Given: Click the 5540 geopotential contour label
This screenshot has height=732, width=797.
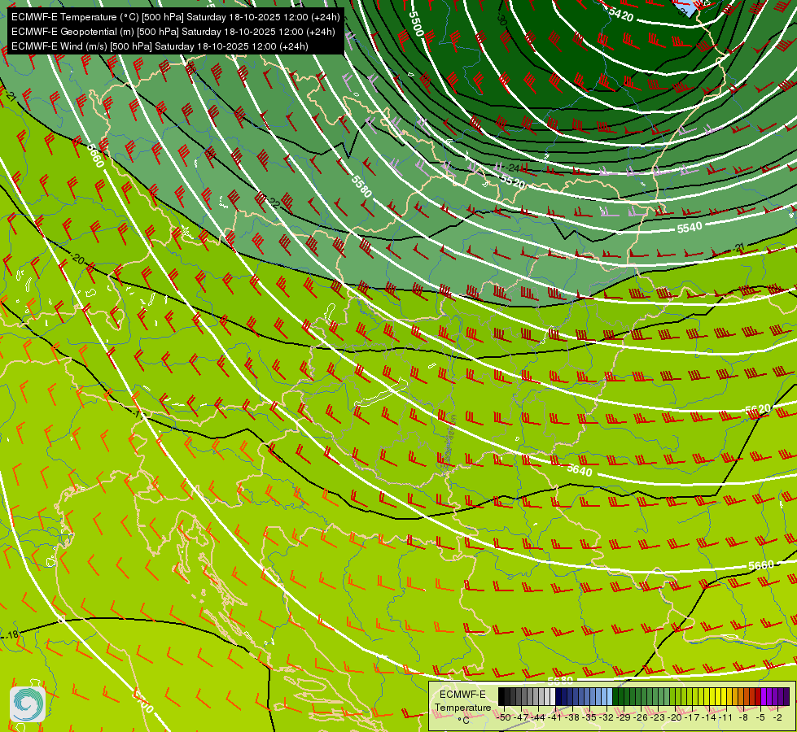Looking at the screenshot, I should point(690,228).
